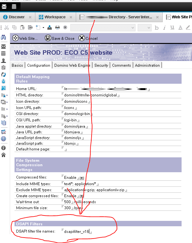Open the Calendar icon in sidebar
The height and width of the screenshot is (243, 192).
coord(3,53)
